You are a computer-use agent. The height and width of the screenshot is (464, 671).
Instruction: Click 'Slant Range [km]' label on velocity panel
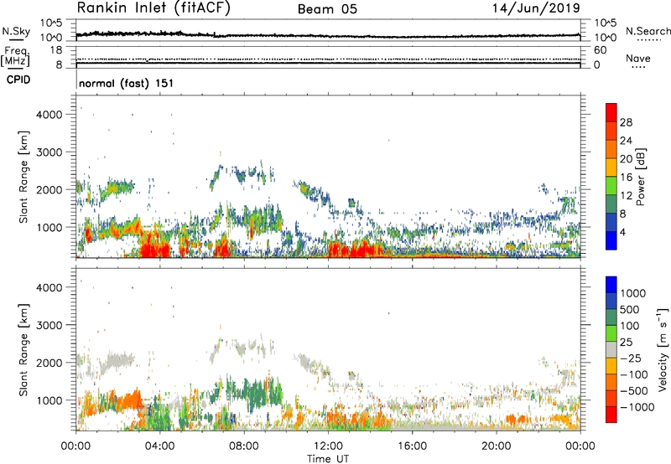(x=23, y=350)
